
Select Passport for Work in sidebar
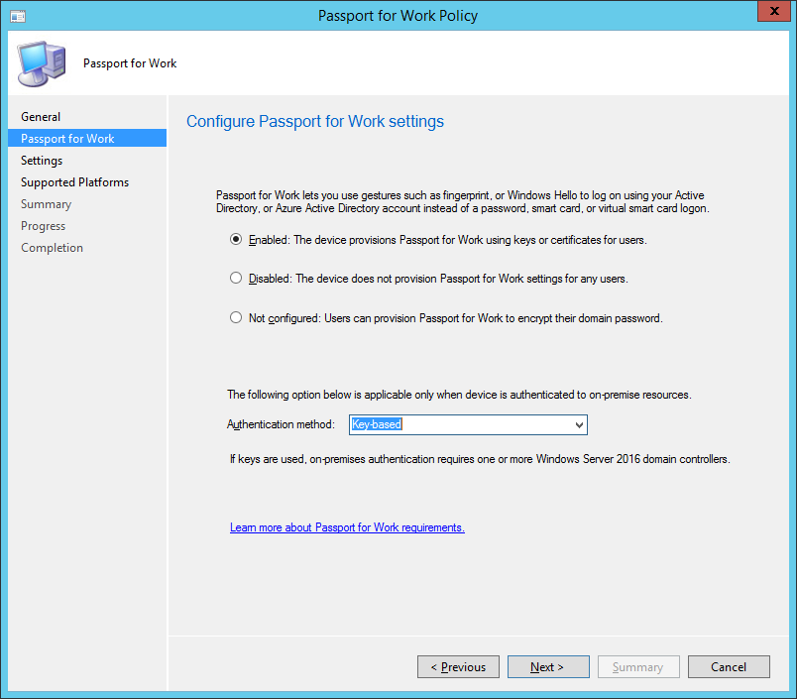(87, 138)
